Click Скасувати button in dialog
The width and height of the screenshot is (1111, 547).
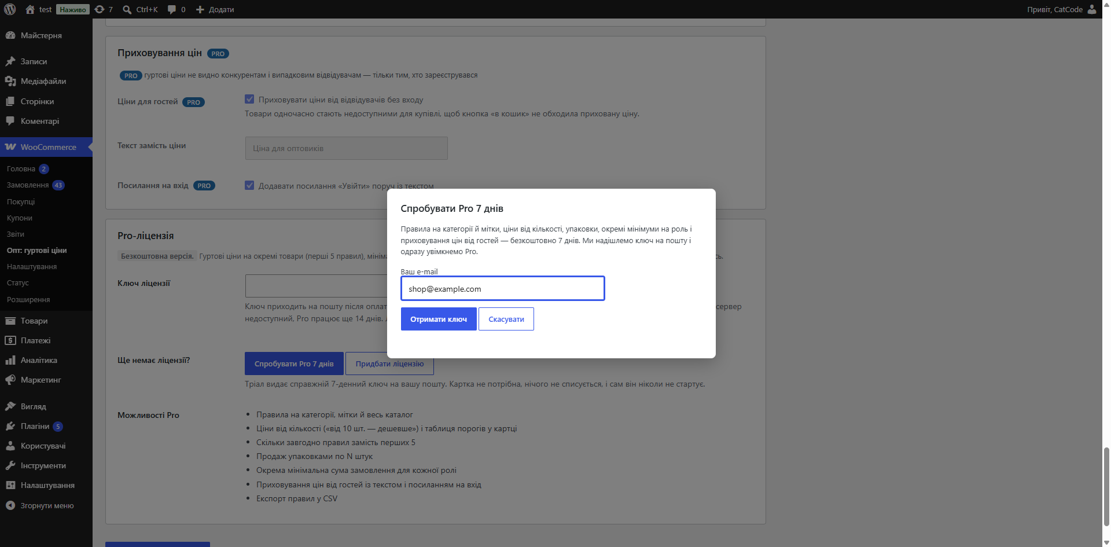point(506,319)
